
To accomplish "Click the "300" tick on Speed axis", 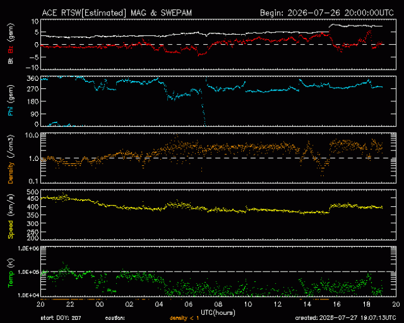I will click(x=33, y=224).
